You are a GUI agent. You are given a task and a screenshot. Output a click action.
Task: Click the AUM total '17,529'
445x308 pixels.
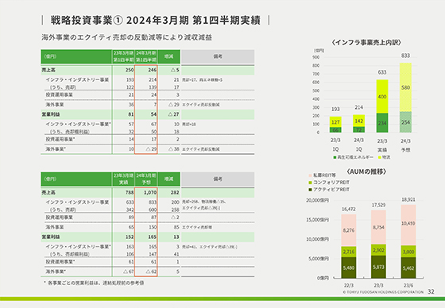[x=378, y=205]
